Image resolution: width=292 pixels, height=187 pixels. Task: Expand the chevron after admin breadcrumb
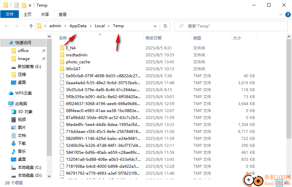(65, 26)
